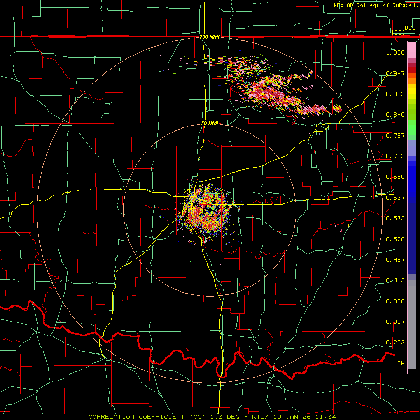The width and height of the screenshot is (420, 420).
Task: Click the 0.680 legend value
Action: coord(395,177)
